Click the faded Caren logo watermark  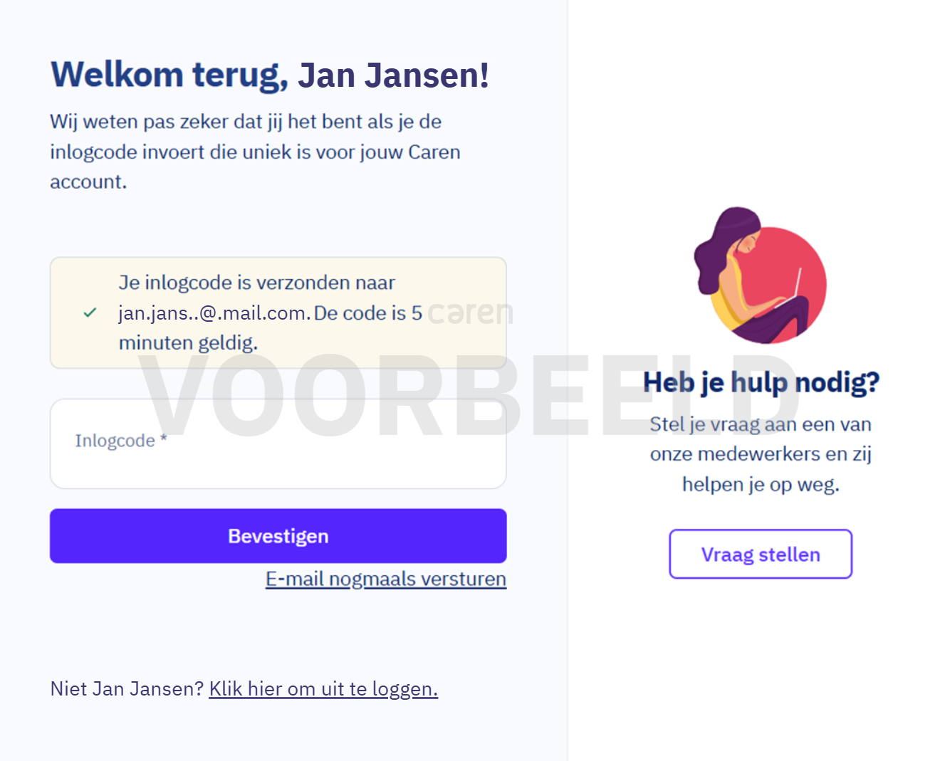pos(471,313)
